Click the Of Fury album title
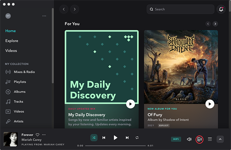 tap(155, 115)
